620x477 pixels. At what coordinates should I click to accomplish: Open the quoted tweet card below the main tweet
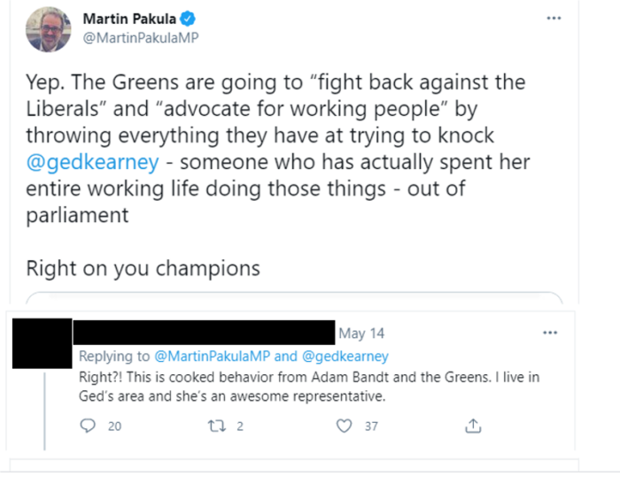tap(294, 298)
